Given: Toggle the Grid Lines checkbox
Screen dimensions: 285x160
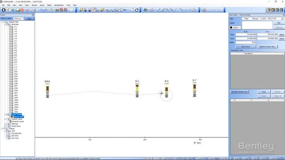Looking at the screenshot, I should [x=8, y=138].
